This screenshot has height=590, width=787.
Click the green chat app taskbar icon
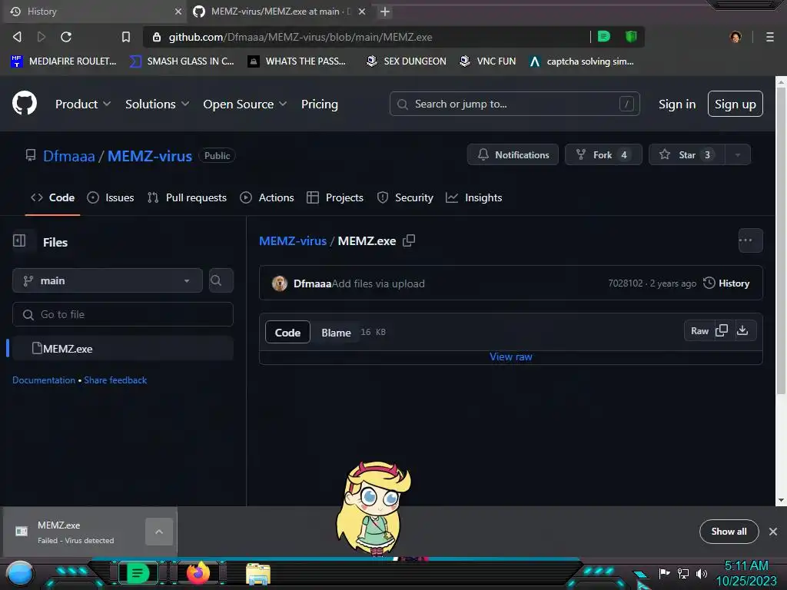tap(138, 572)
